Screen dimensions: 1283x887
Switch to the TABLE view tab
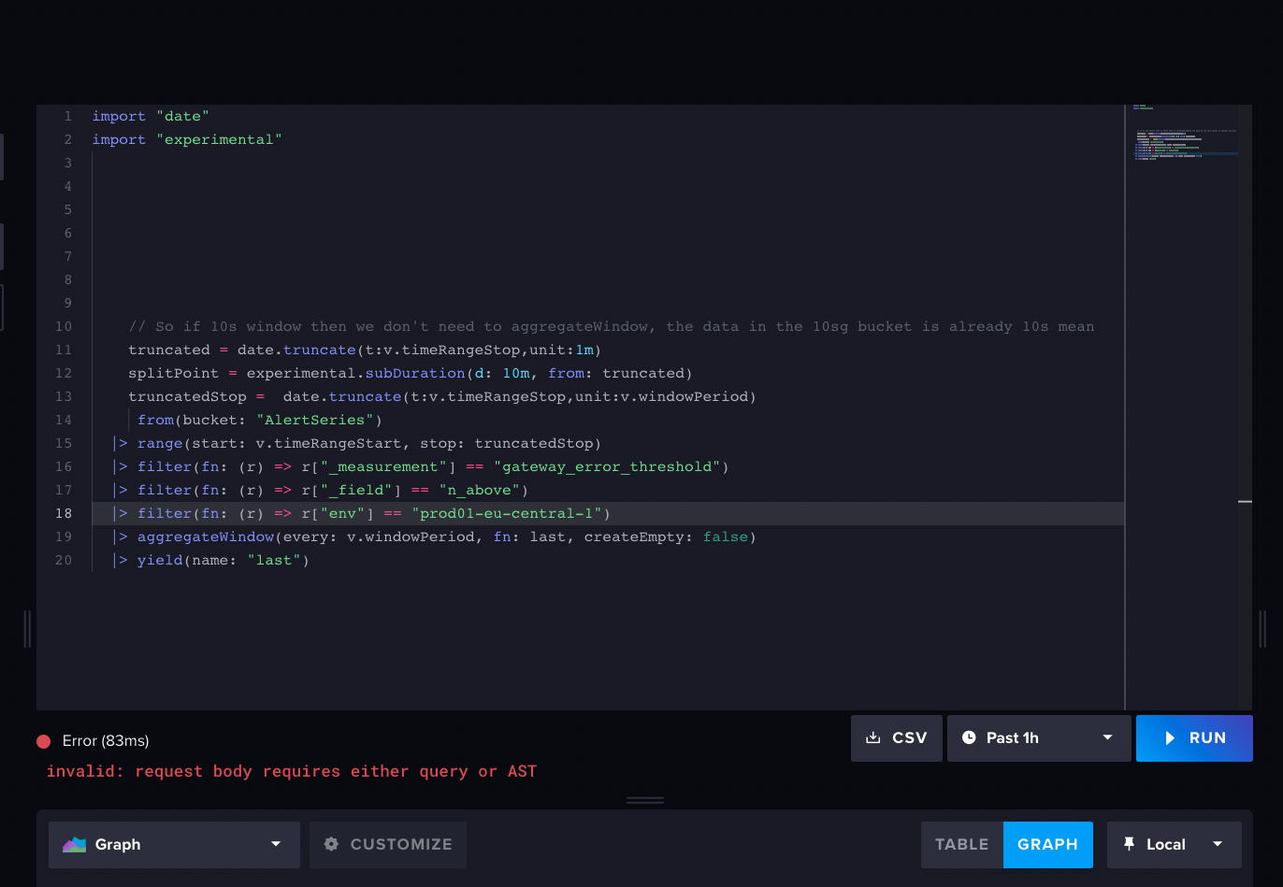pos(961,844)
